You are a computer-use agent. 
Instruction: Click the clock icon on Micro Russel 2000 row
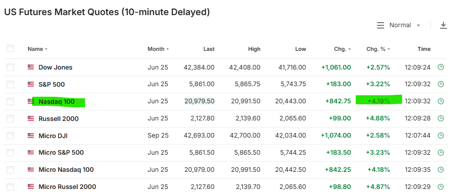tap(440, 187)
